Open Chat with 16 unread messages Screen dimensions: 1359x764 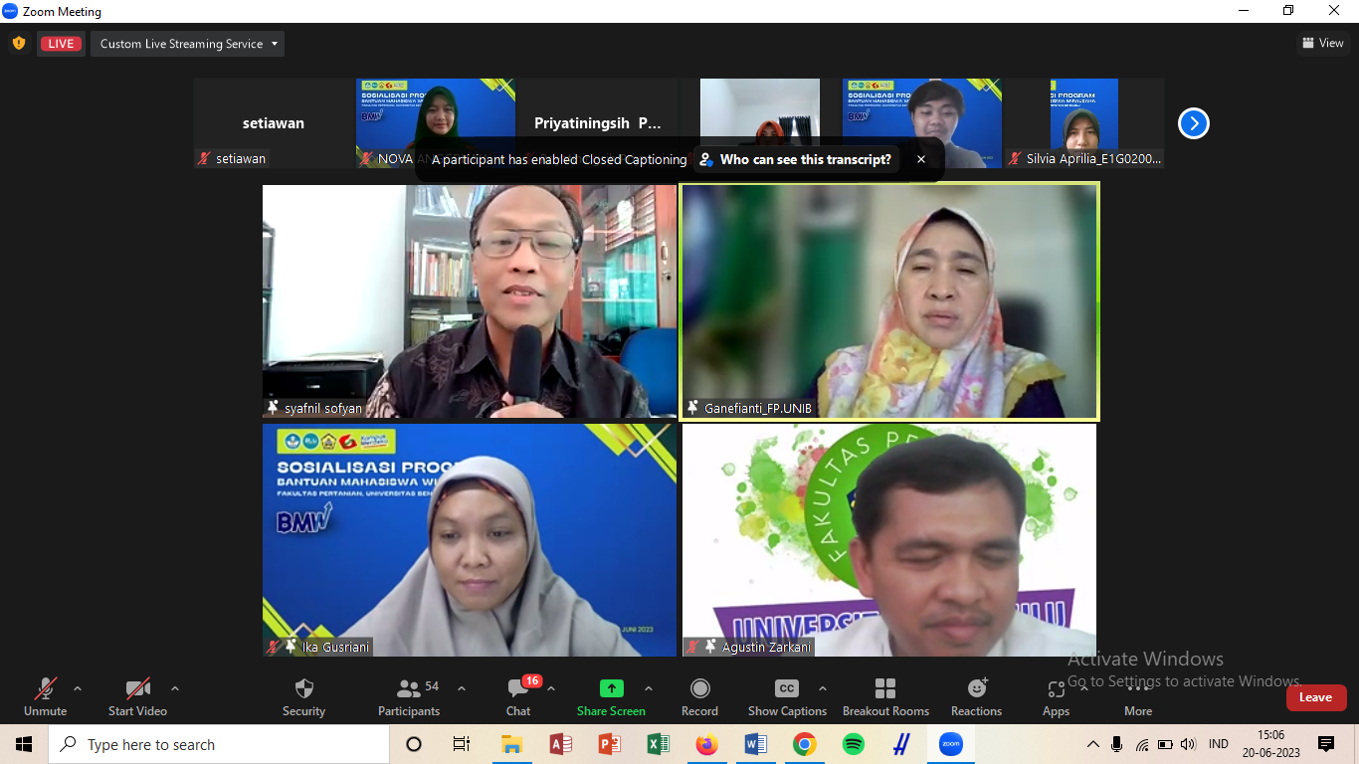tap(518, 697)
